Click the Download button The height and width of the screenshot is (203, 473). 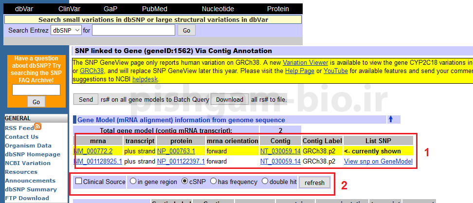coord(230,99)
